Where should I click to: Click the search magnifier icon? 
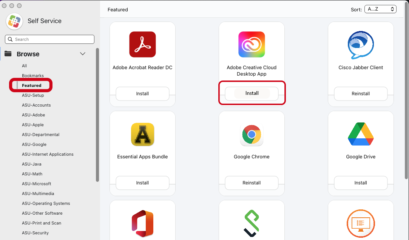(10, 39)
